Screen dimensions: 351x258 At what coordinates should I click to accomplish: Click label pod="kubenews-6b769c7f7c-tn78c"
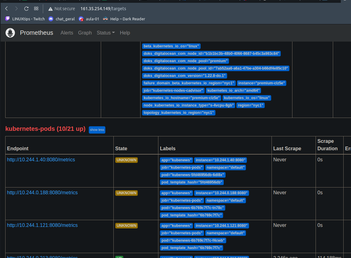click(x=193, y=208)
